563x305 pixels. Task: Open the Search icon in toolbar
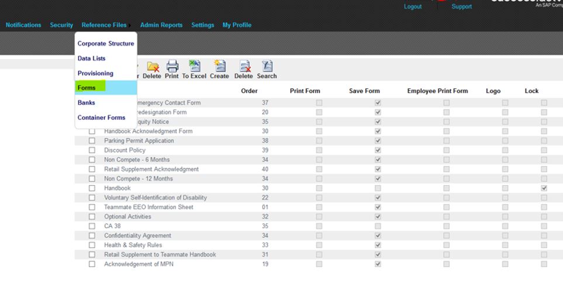pyautogui.click(x=267, y=70)
